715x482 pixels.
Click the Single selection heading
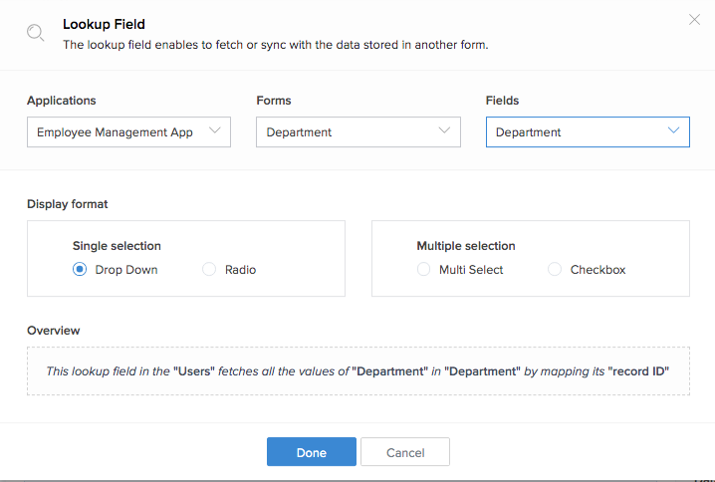117,245
